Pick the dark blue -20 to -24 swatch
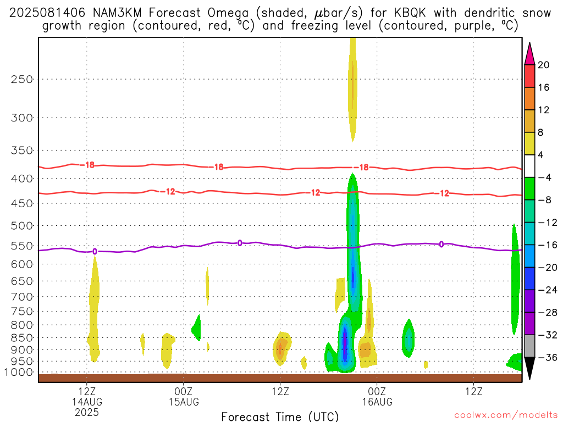 529,279
